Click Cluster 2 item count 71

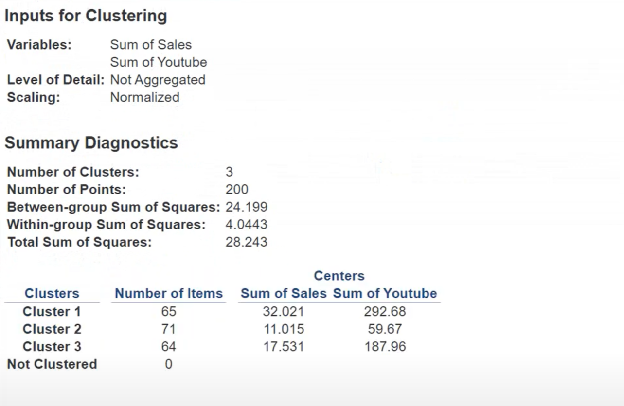(168, 329)
